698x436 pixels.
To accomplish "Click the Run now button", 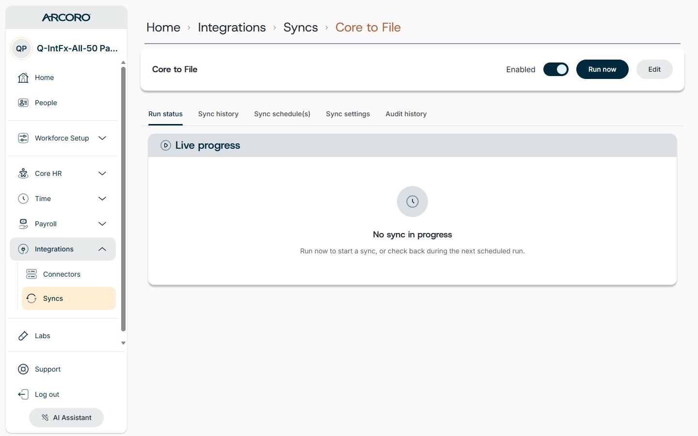I will click(603, 69).
